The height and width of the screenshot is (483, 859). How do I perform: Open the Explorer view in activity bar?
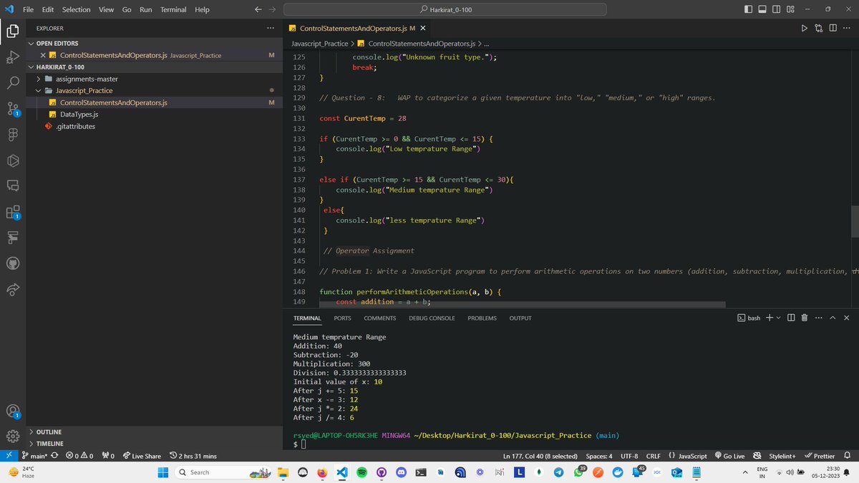point(13,31)
